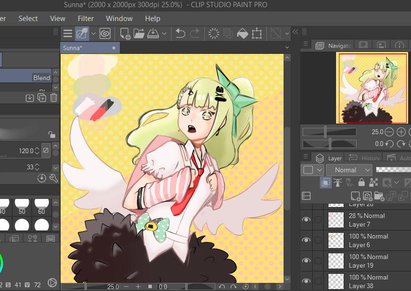Open the canvas tab list chevron

point(287,48)
